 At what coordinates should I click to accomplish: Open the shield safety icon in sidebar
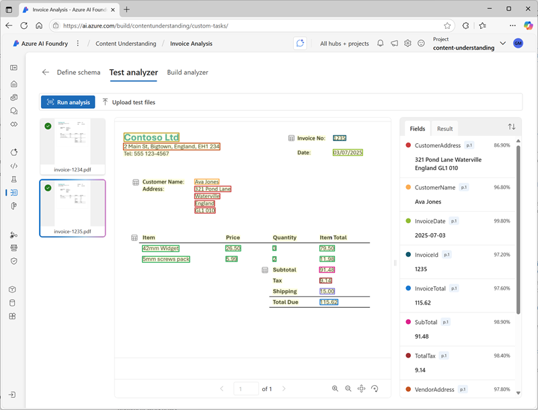[x=13, y=261]
